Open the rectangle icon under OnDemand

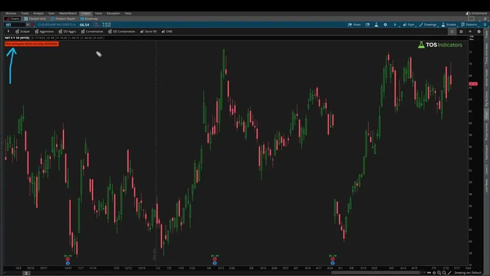(471, 19)
